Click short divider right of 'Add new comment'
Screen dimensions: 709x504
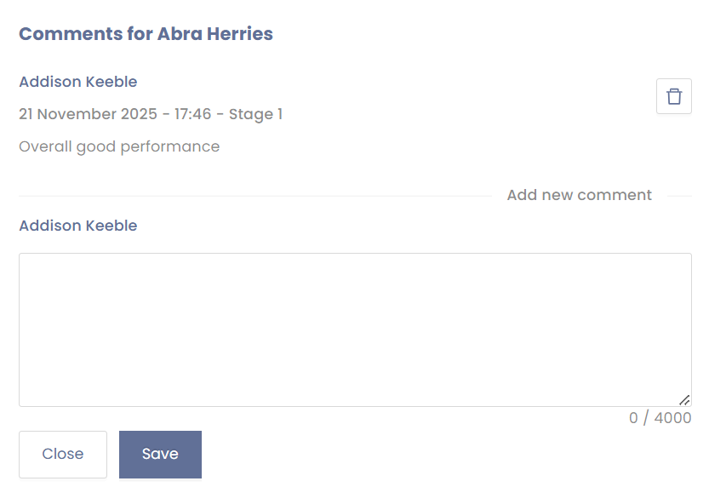tap(679, 196)
